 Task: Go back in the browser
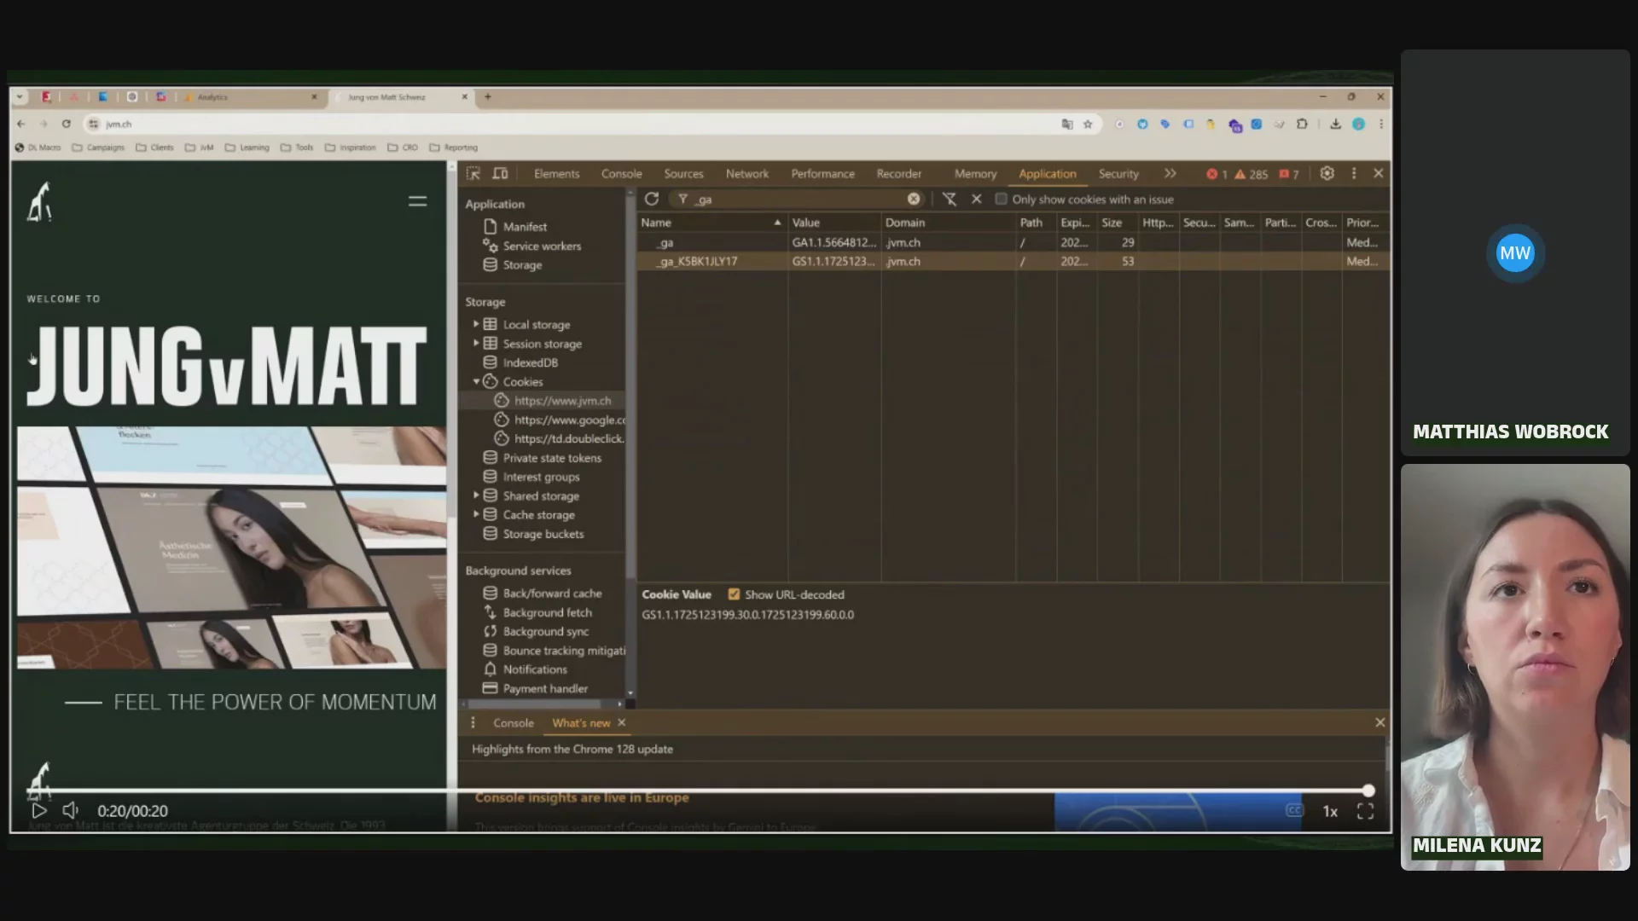coord(21,124)
